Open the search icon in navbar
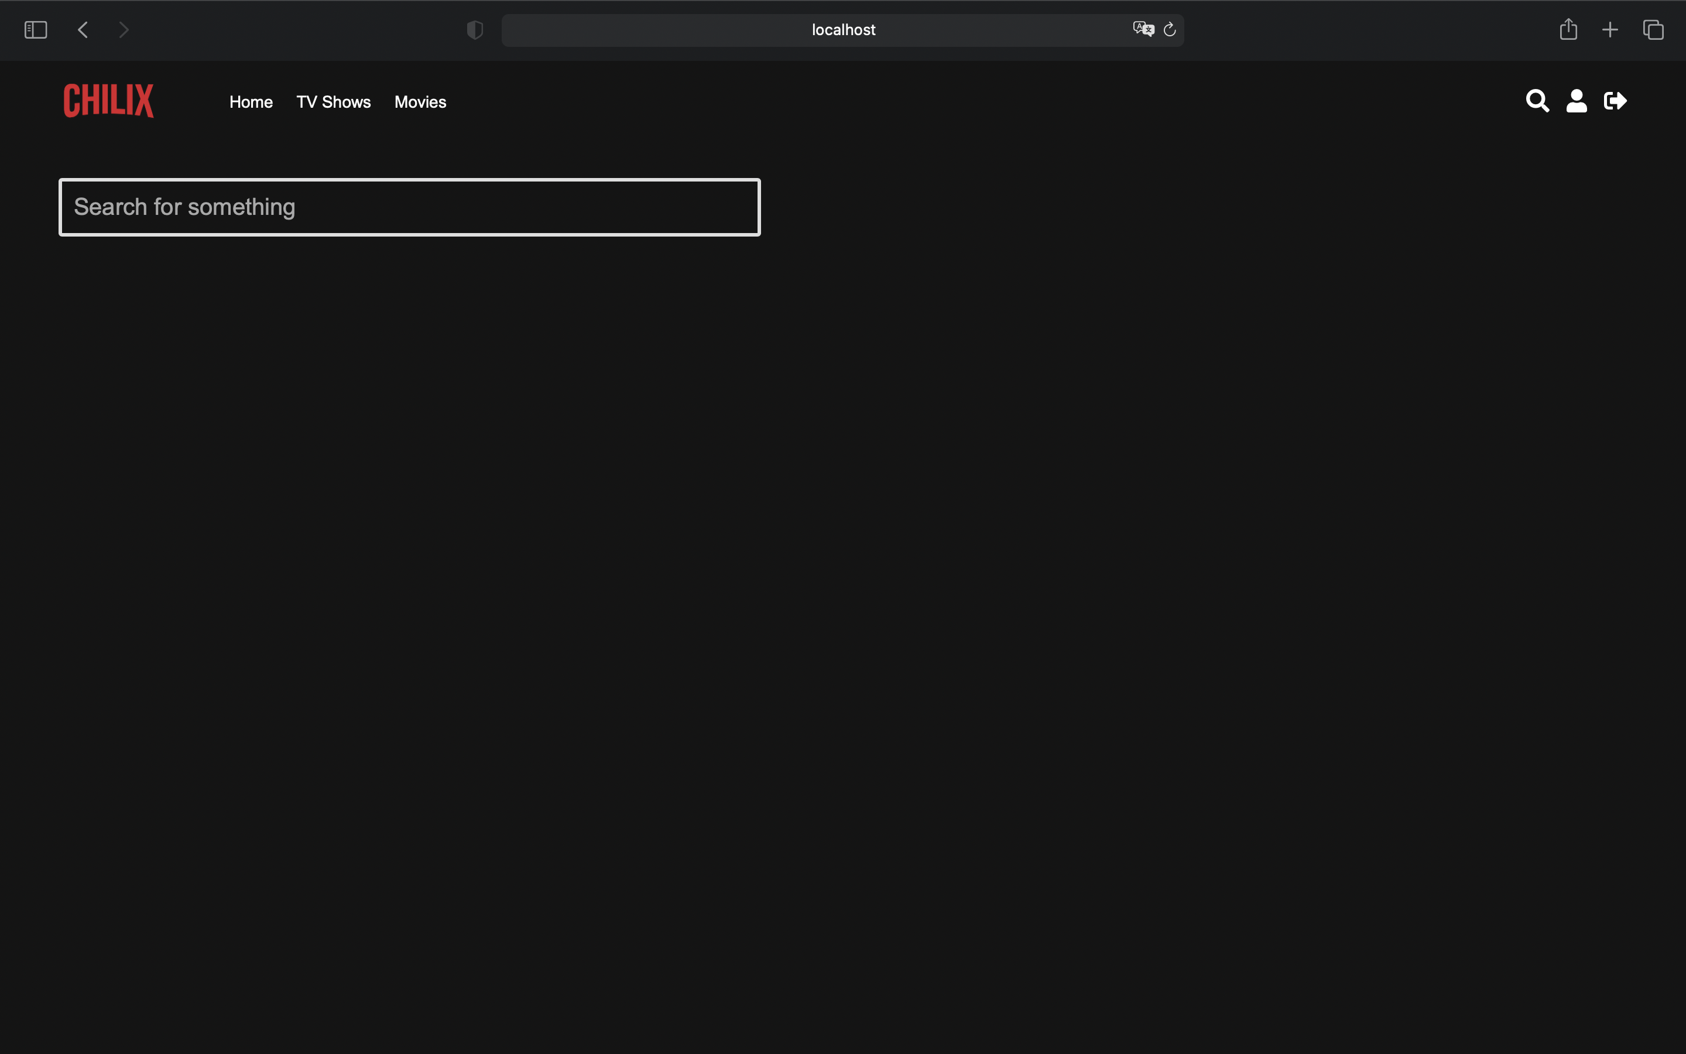 pyautogui.click(x=1538, y=101)
